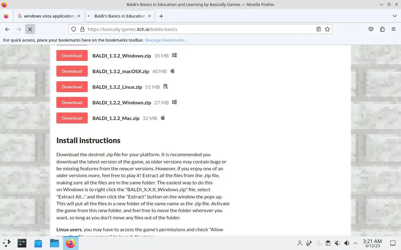The width and height of the screenshot is (401, 250).
Task: Open the KDE application launcher
Action: tap(7, 243)
